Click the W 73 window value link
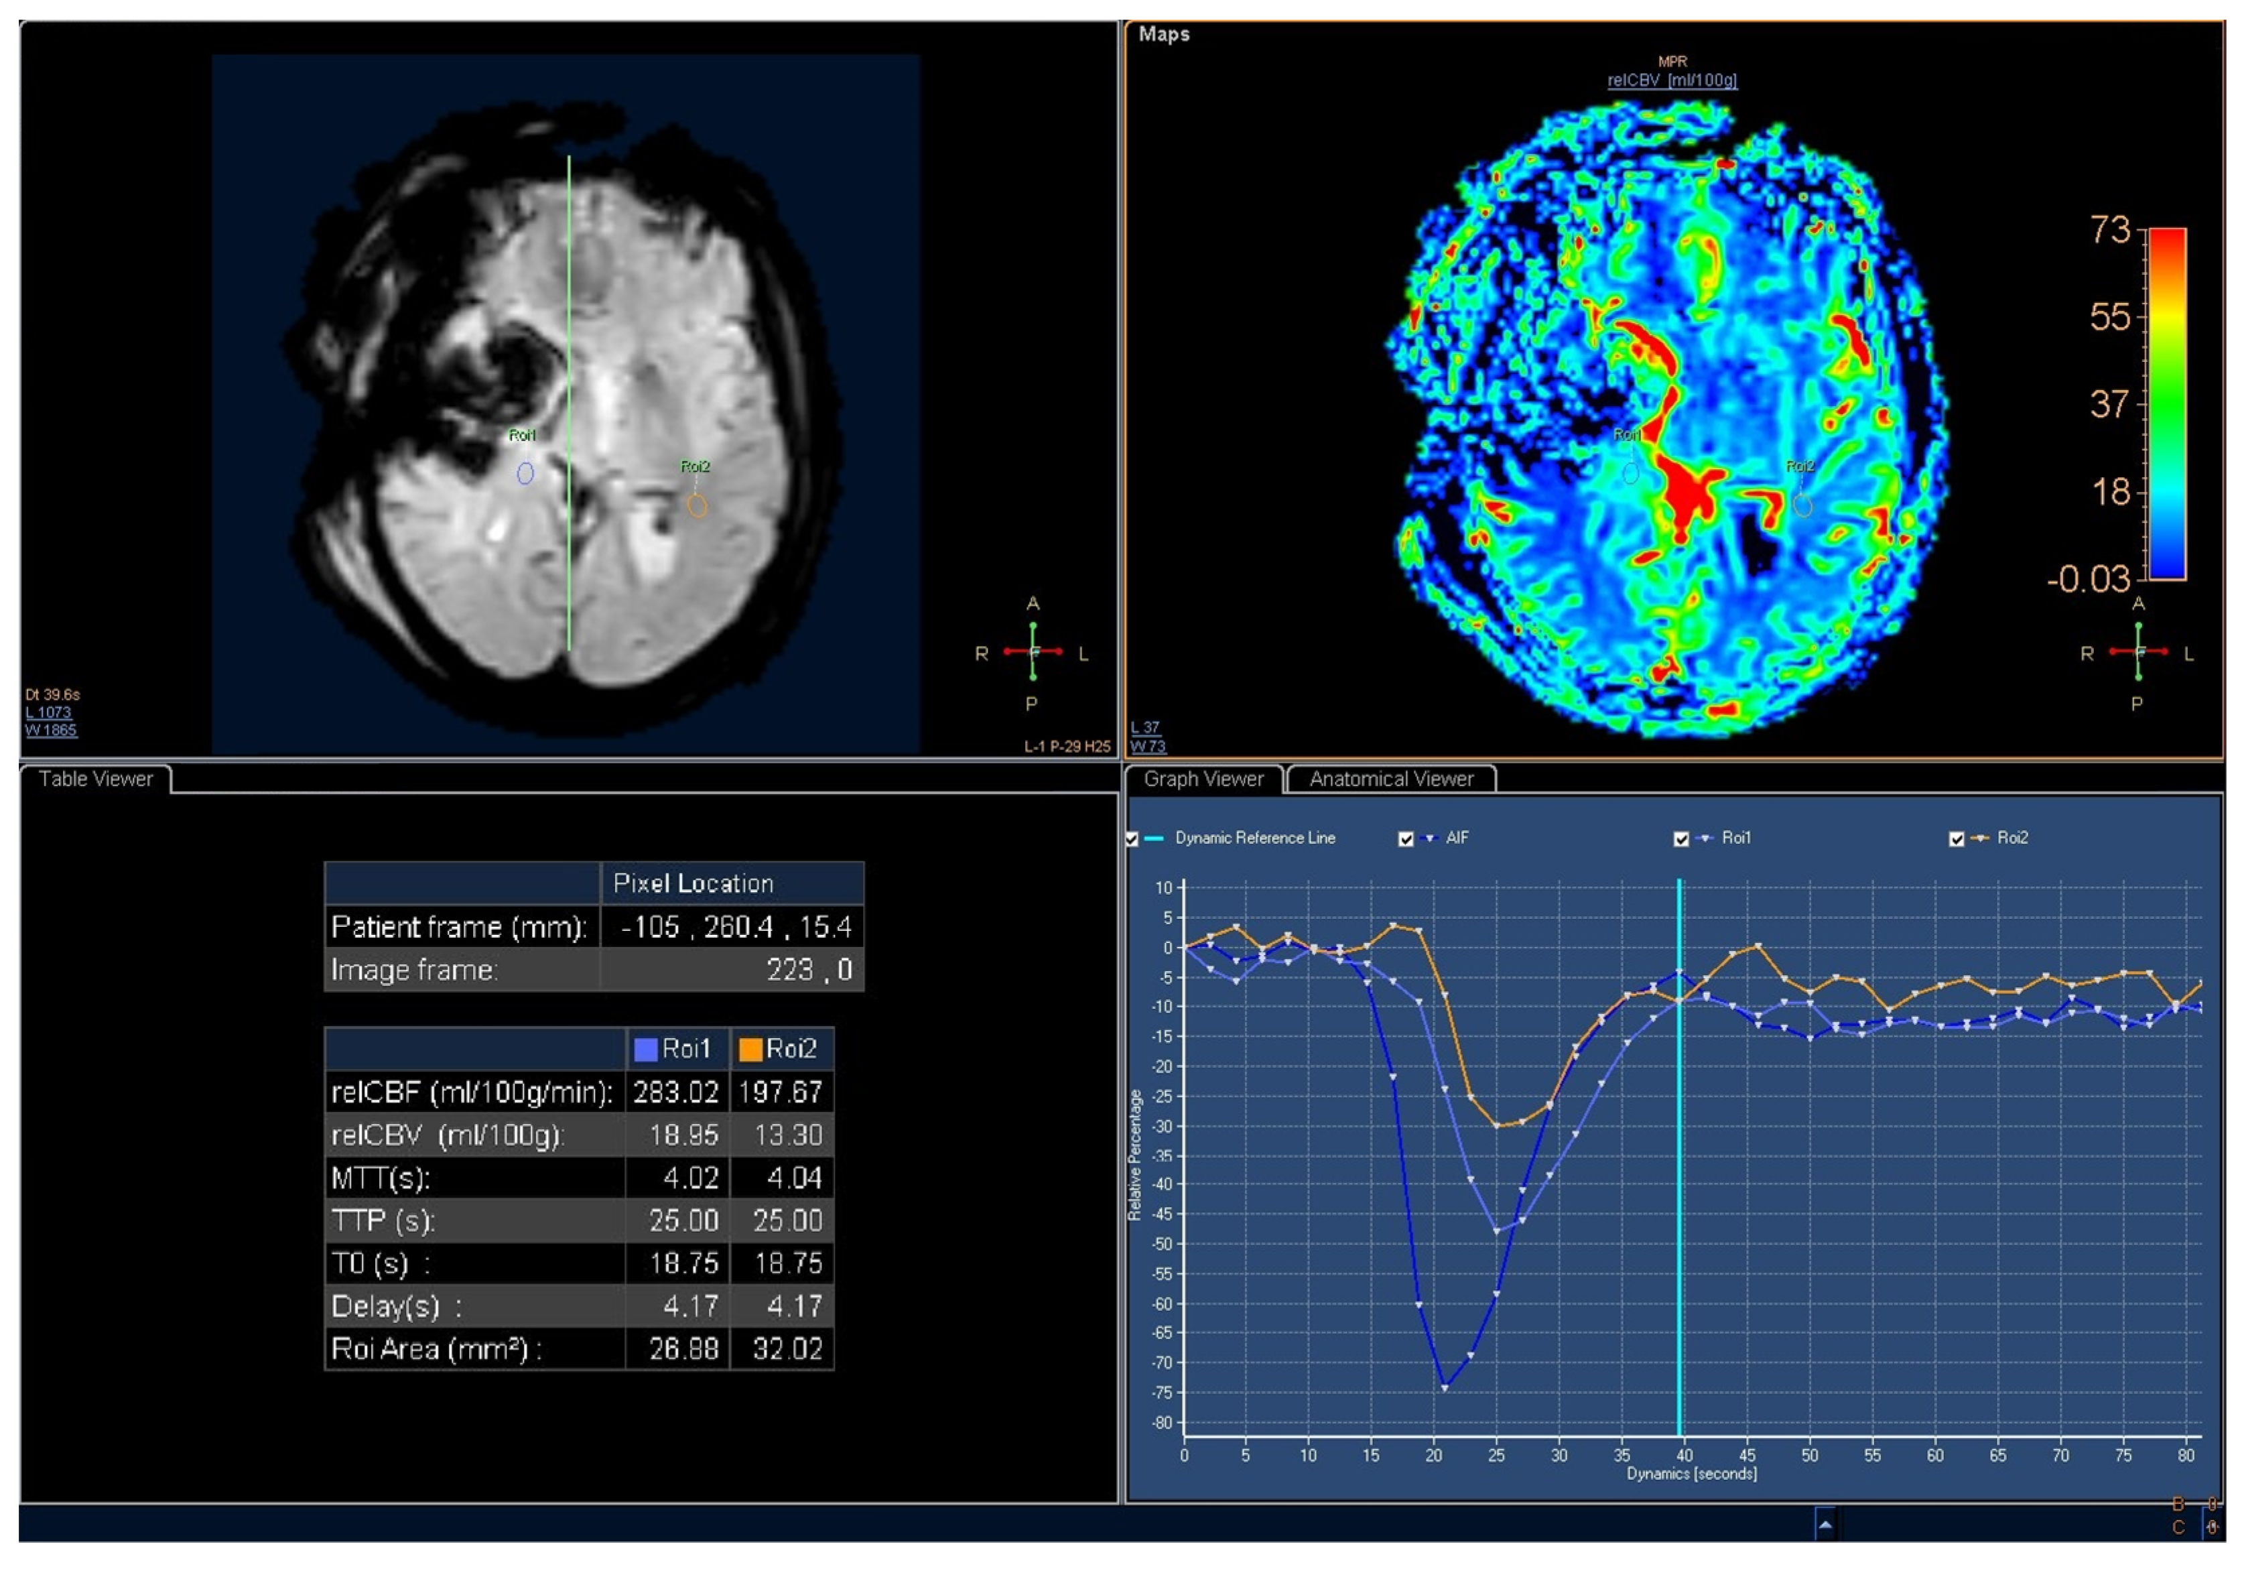 point(1148,747)
